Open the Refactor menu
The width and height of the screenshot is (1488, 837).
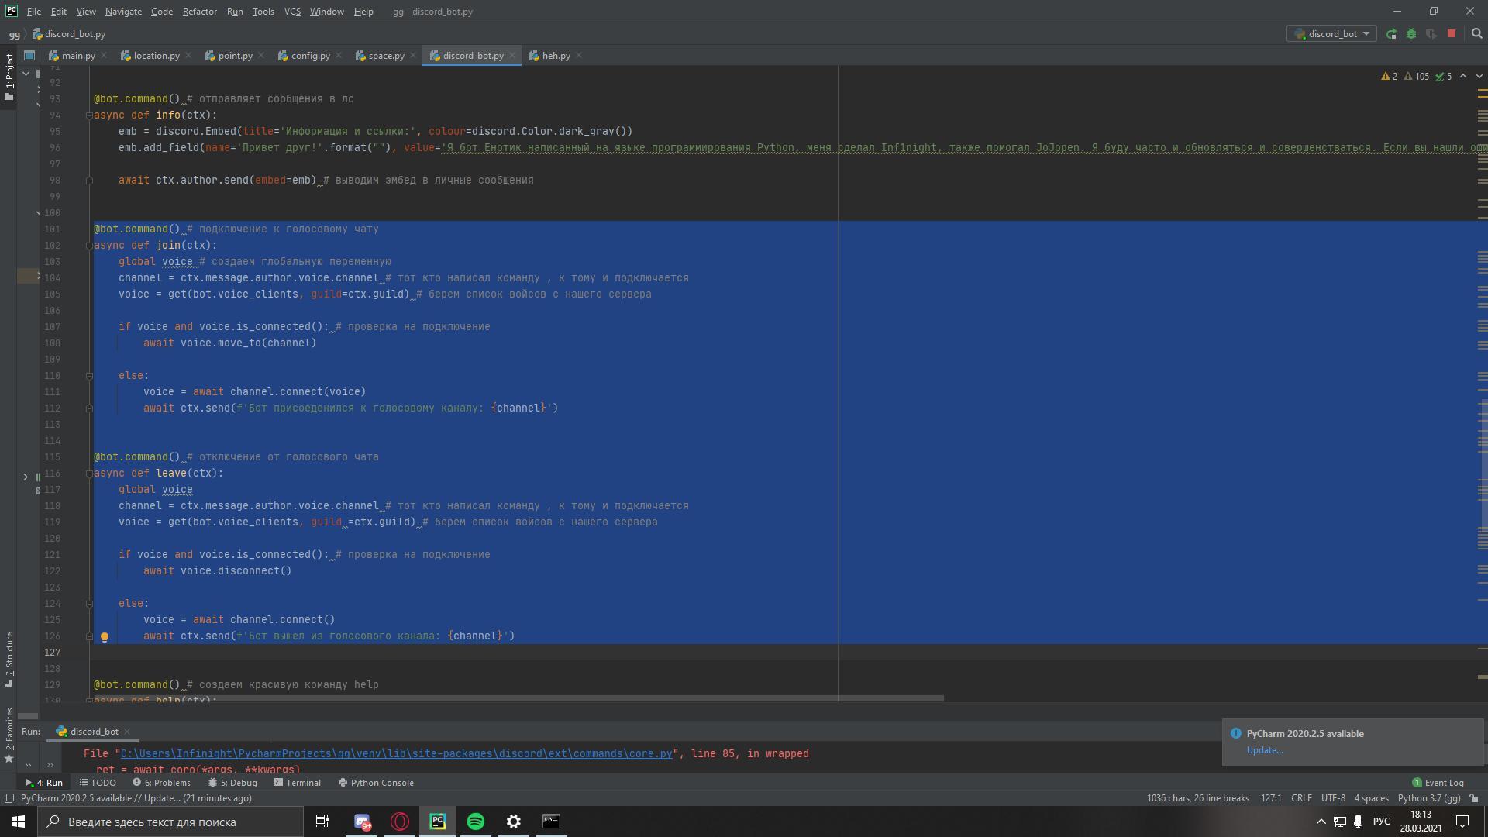click(199, 12)
